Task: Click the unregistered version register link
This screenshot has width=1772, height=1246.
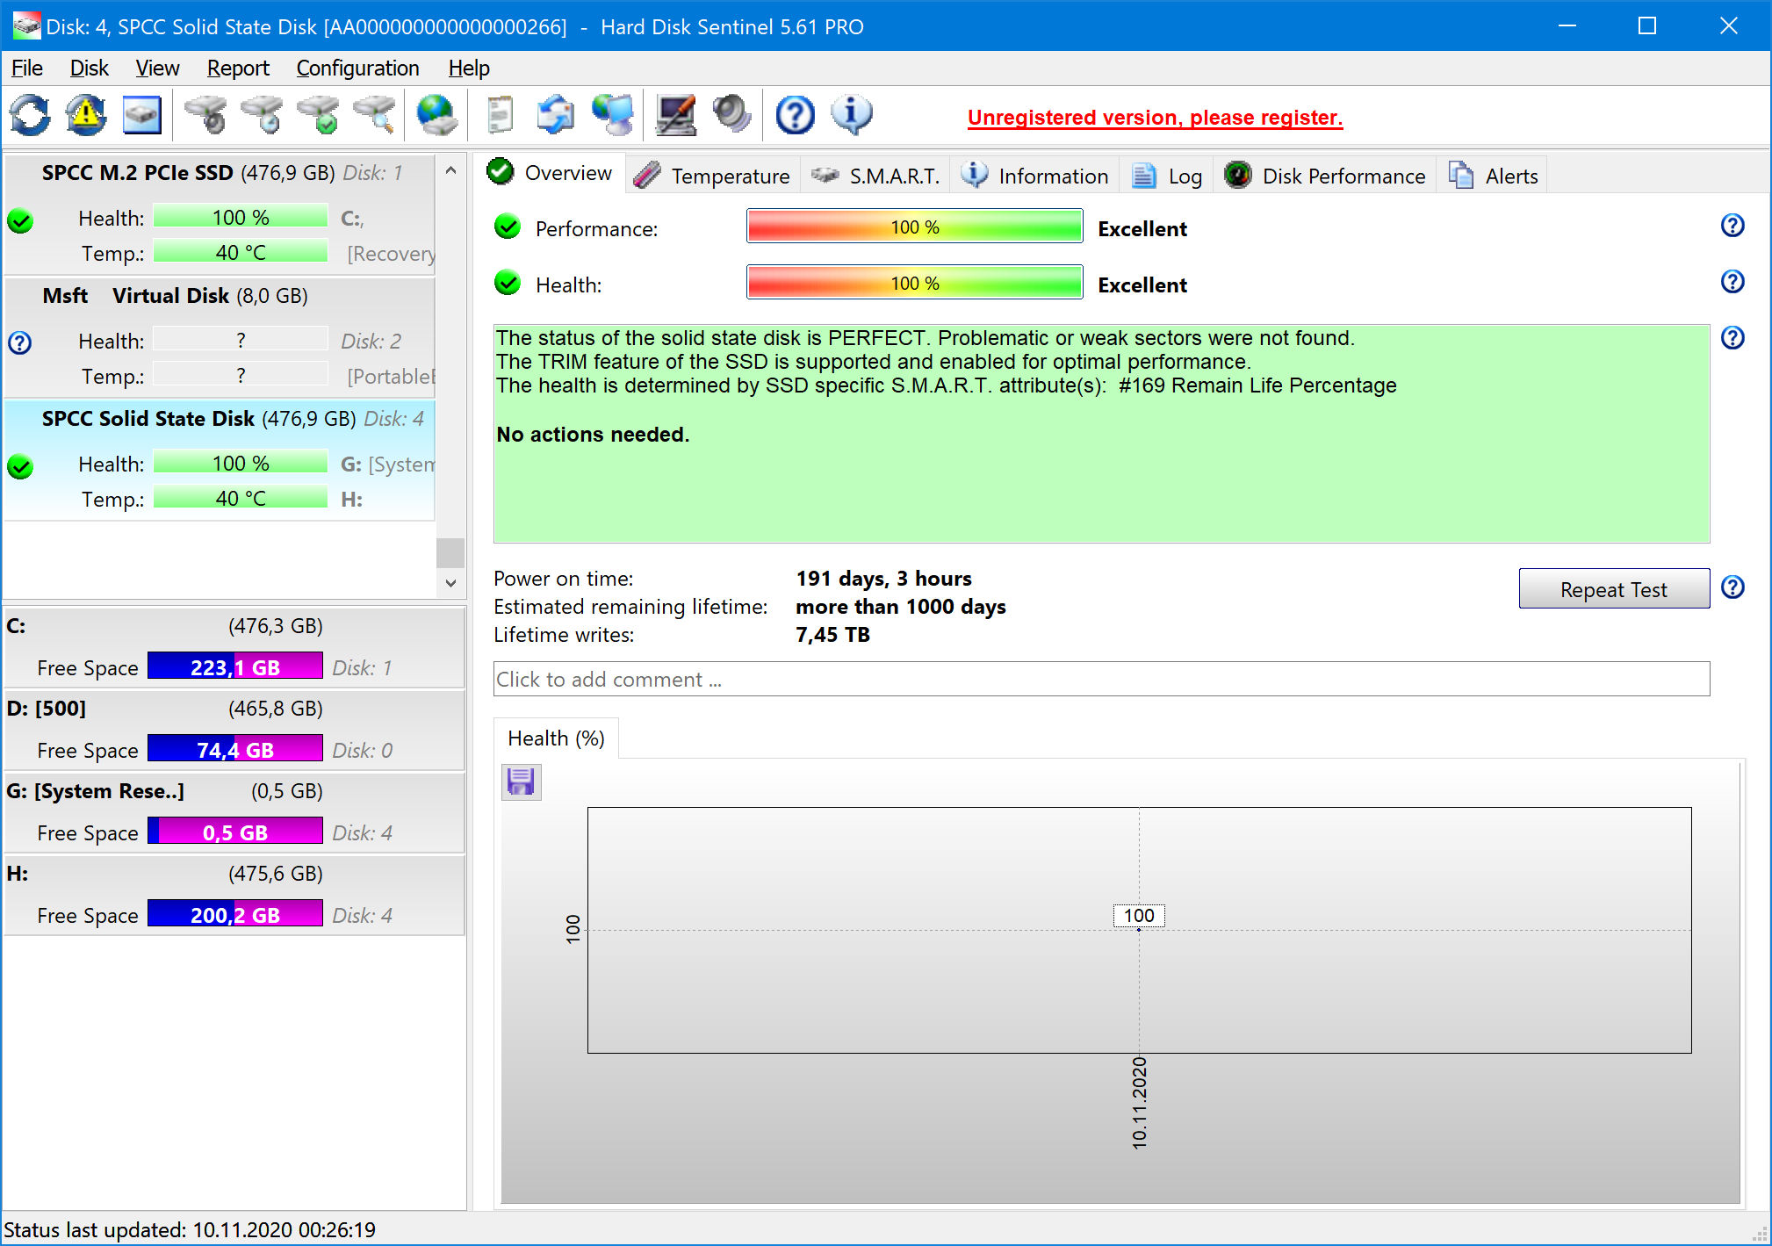Action: 1155,118
